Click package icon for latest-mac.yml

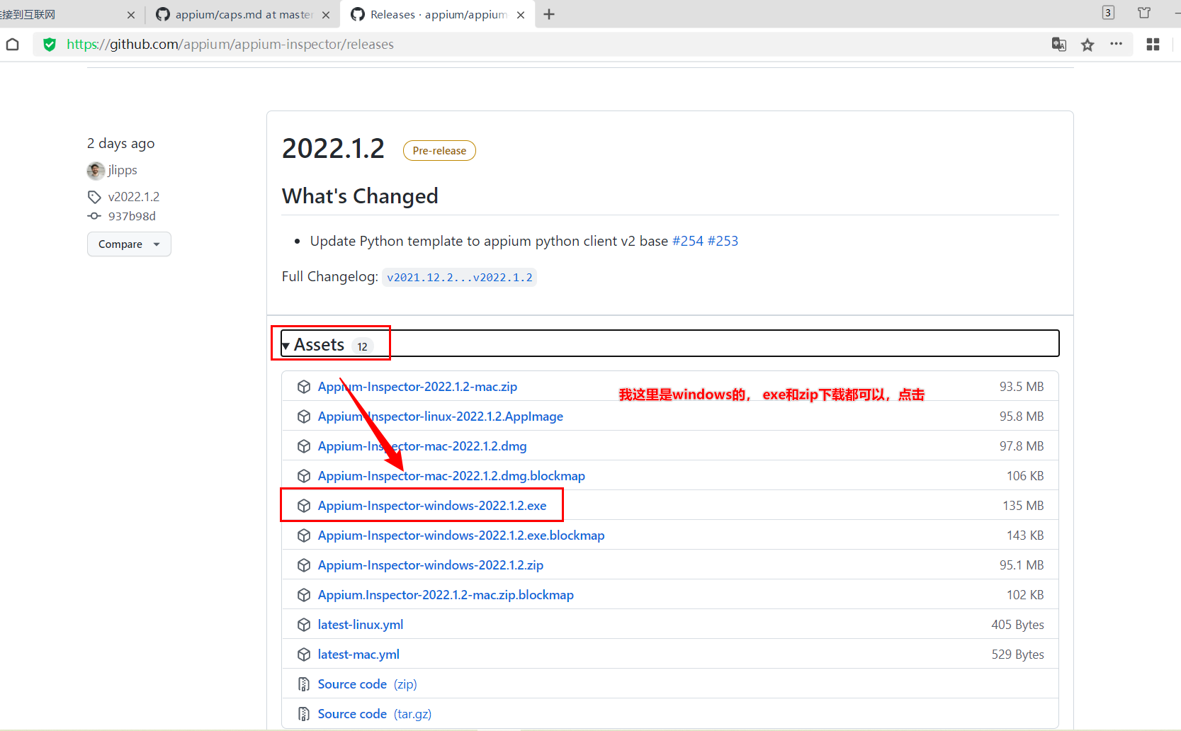[304, 654]
